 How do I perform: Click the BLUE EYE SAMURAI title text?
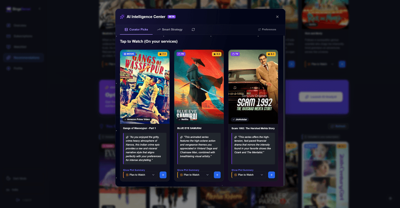click(189, 128)
